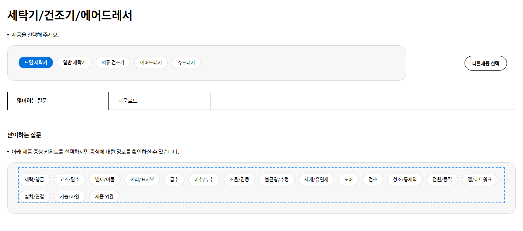This screenshot has width=523, height=231.
Task: Select the 제품 외관 keyword
Action: [x=104, y=196]
